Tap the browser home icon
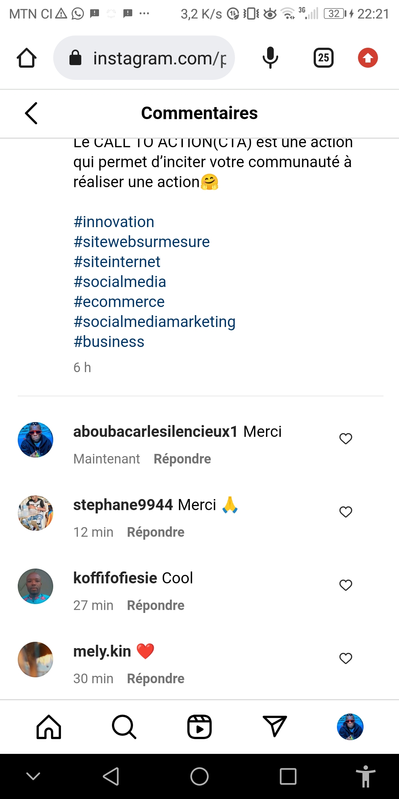The width and height of the screenshot is (399, 799). click(x=27, y=58)
